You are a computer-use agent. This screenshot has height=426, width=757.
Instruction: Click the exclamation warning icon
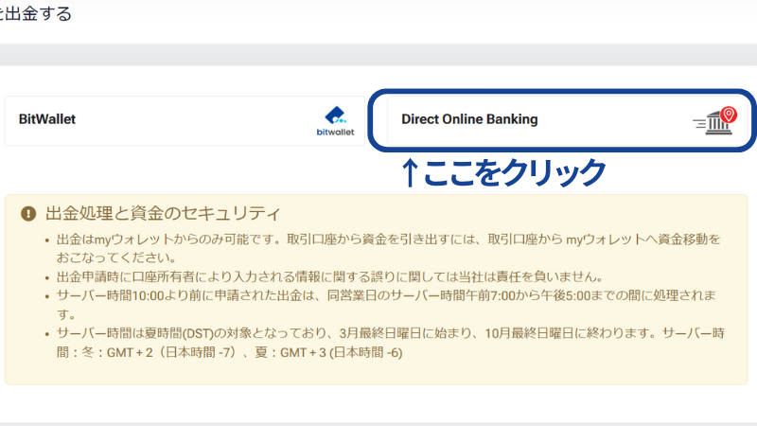point(28,214)
